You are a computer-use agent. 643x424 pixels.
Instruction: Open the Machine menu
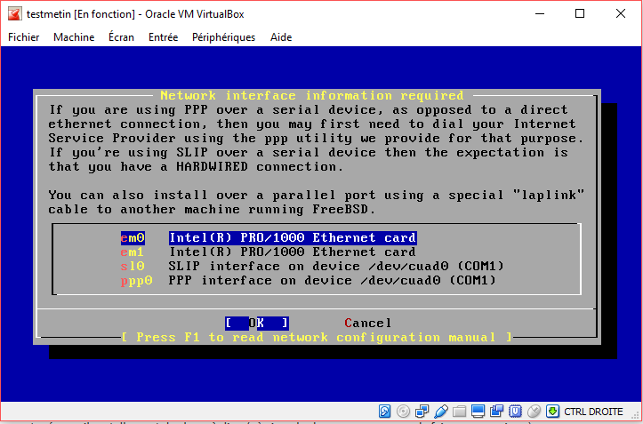point(74,37)
